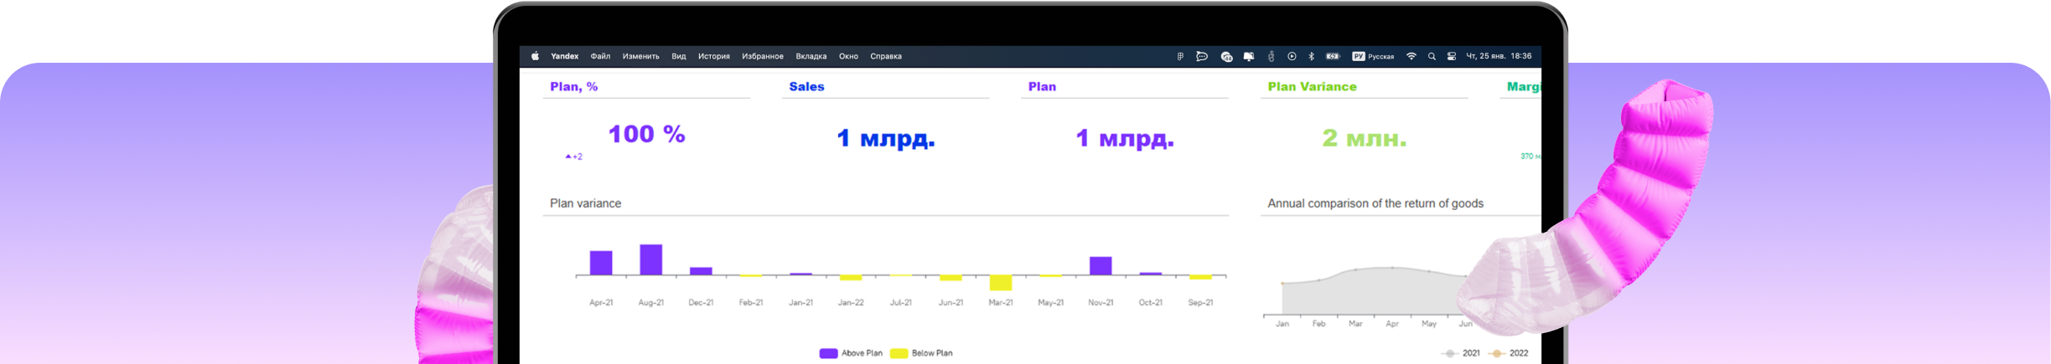2051x364 pixels.
Task: Click the Wi-Fi icon
Action: coord(1411,56)
